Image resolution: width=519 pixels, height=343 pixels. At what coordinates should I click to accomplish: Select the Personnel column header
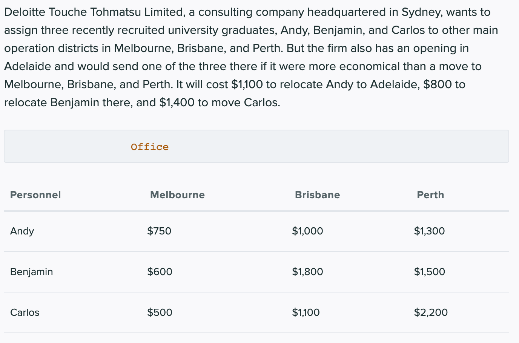tap(35, 195)
